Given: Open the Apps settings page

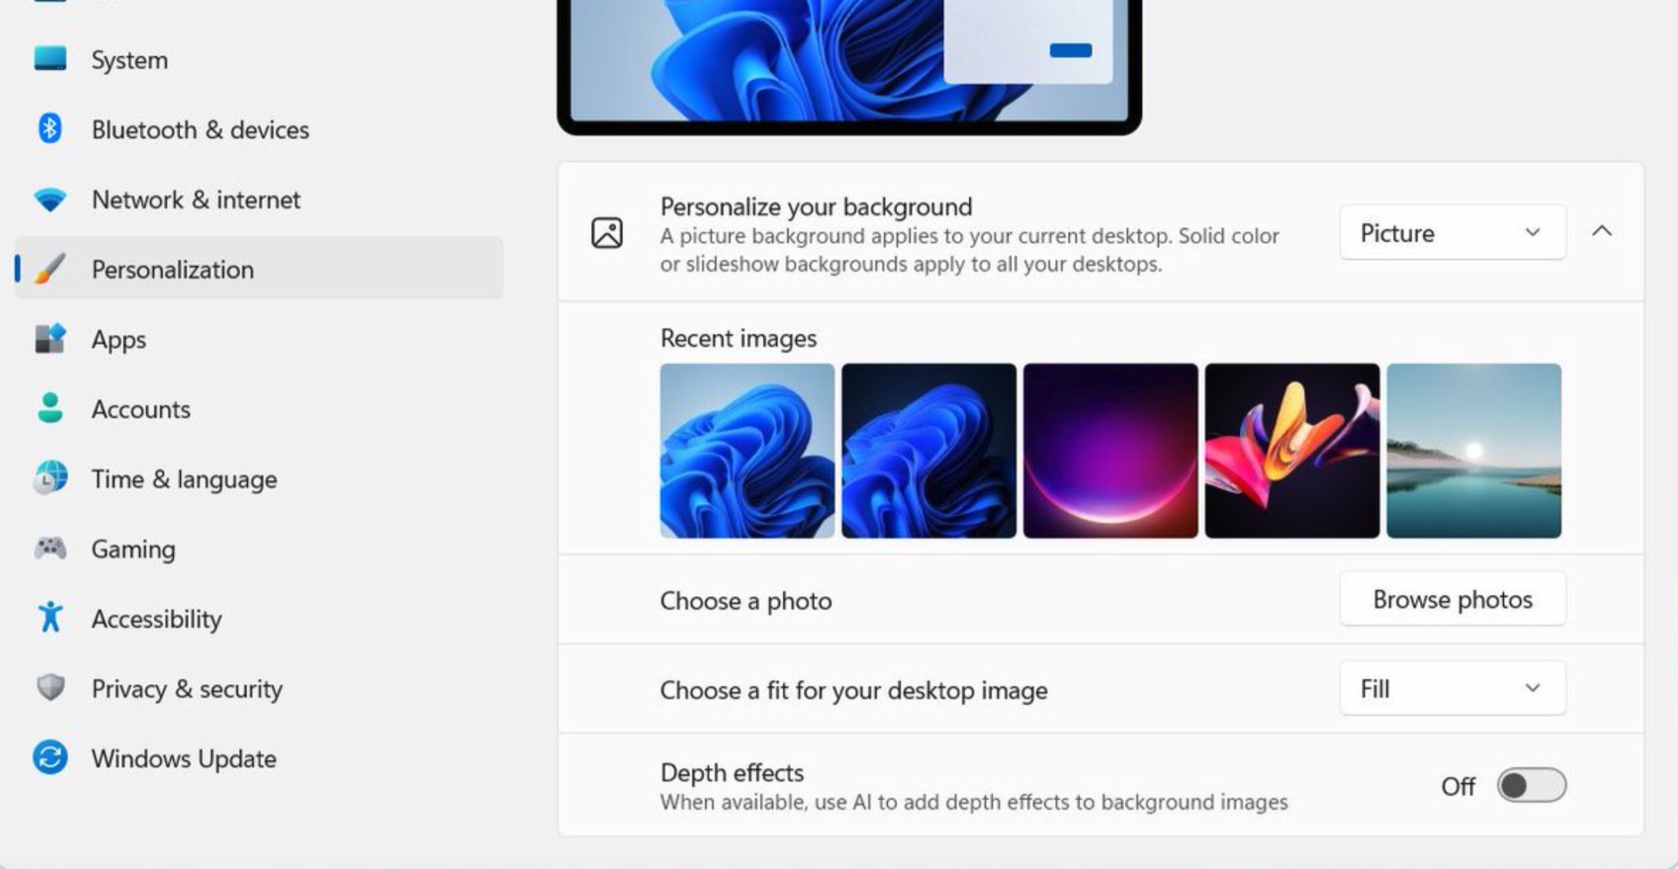Looking at the screenshot, I should (x=259, y=339).
